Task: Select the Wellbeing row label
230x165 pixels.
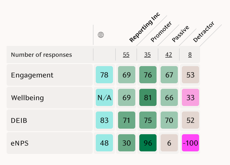Action: click(x=27, y=98)
